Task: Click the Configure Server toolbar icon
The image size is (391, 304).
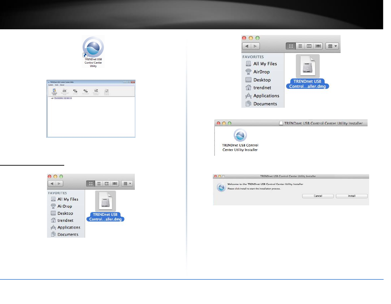Action: (54, 92)
